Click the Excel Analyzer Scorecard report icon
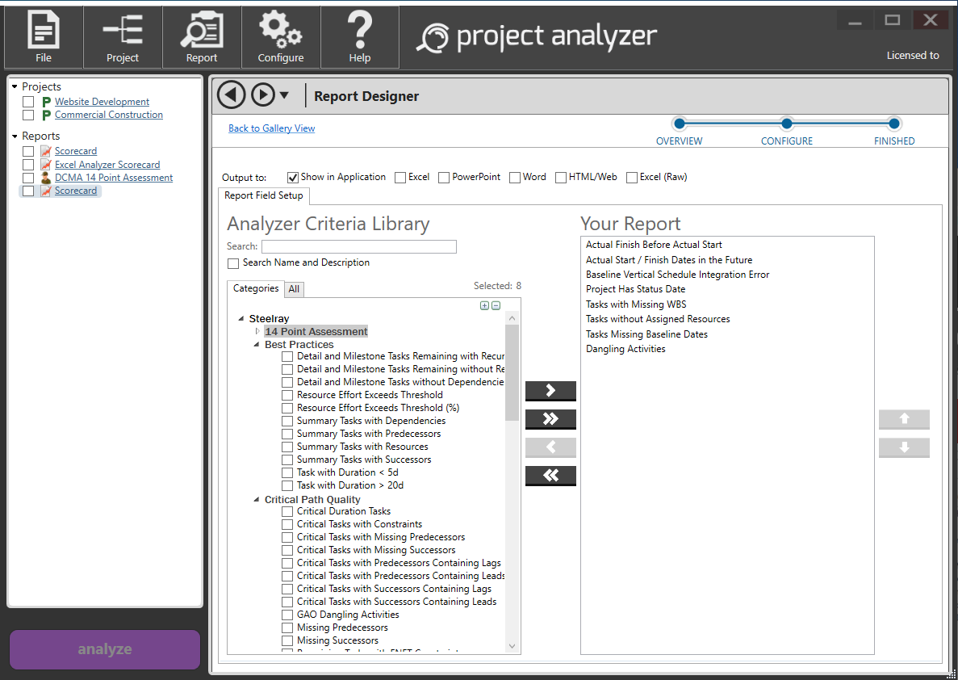The width and height of the screenshot is (958, 680). 46,165
